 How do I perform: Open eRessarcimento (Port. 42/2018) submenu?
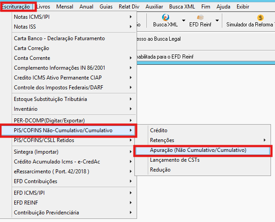click(74, 171)
